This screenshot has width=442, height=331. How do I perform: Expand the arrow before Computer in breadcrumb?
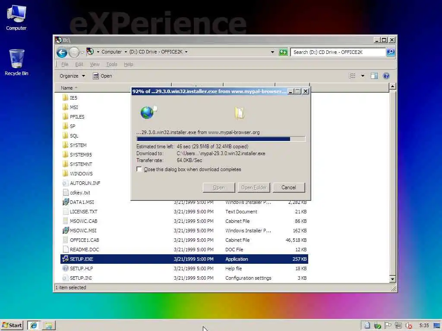(98, 52)
